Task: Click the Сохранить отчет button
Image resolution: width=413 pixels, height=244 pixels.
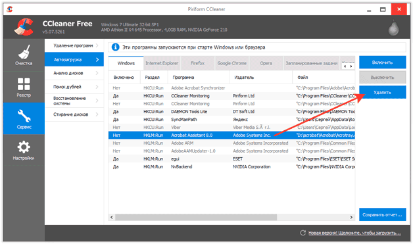Action: (x=383, y=215)
